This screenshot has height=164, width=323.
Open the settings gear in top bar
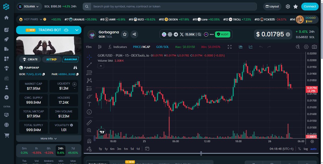click(x=288, y=6)
